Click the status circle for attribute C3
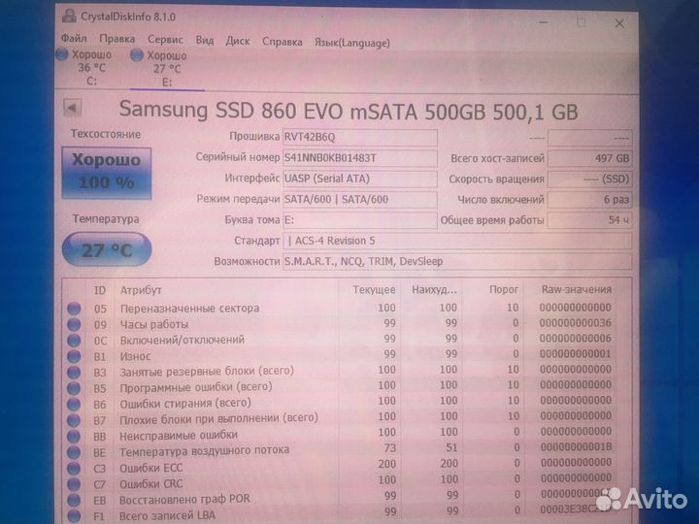The height and width of the screenshot is (524, 699). pos(74,469)
